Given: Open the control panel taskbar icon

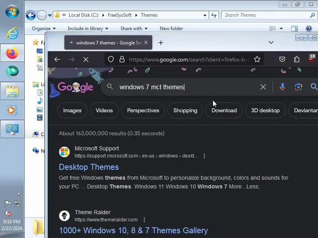Looking at the screenshot, I should pos(12,129).
